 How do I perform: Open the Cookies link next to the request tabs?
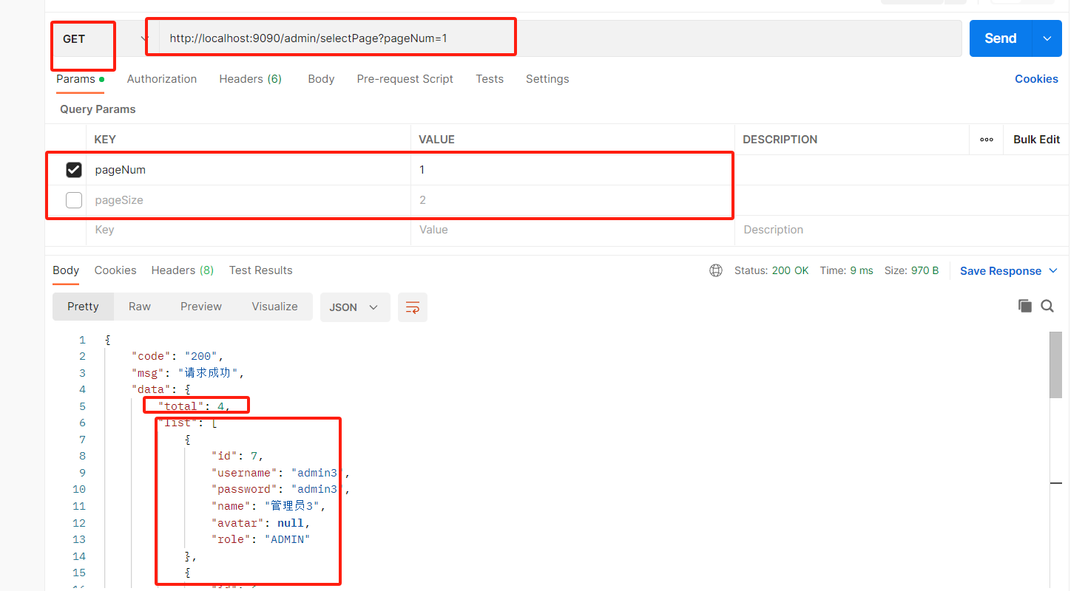tap(1036, 79)
